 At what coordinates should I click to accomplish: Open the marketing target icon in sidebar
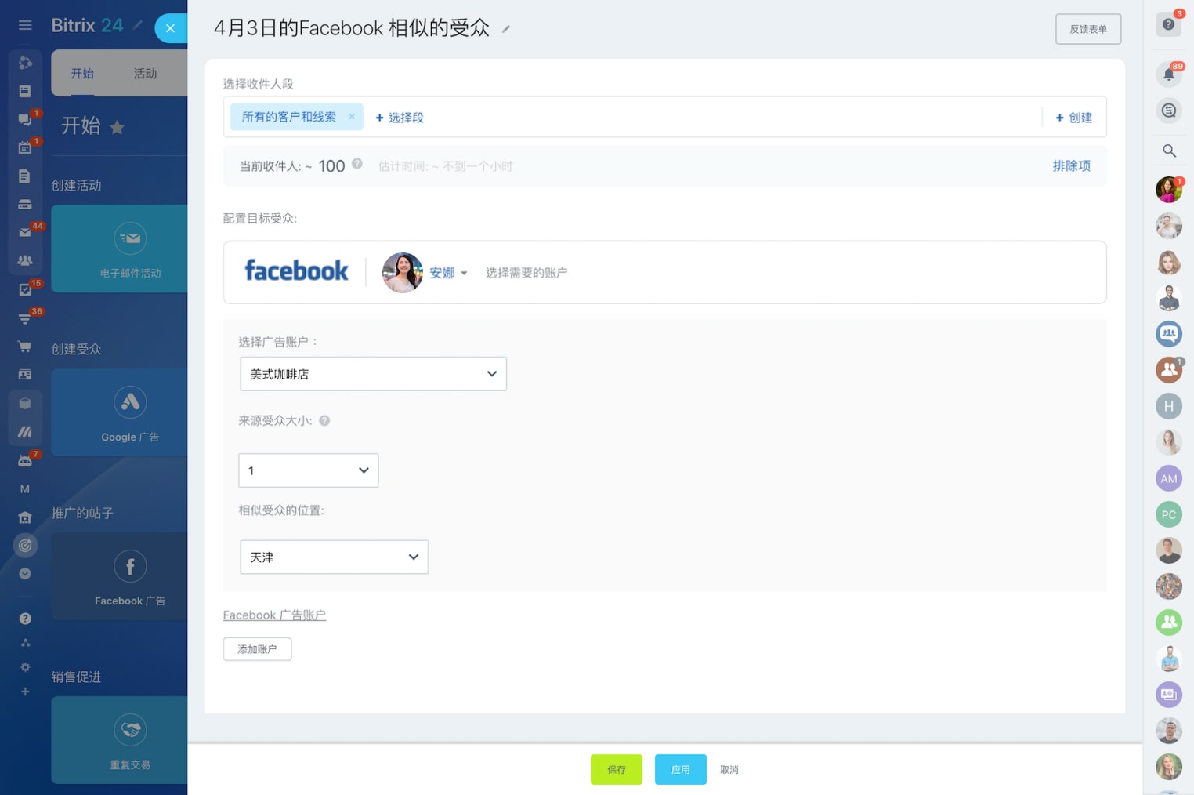click(x=25, y=545)
